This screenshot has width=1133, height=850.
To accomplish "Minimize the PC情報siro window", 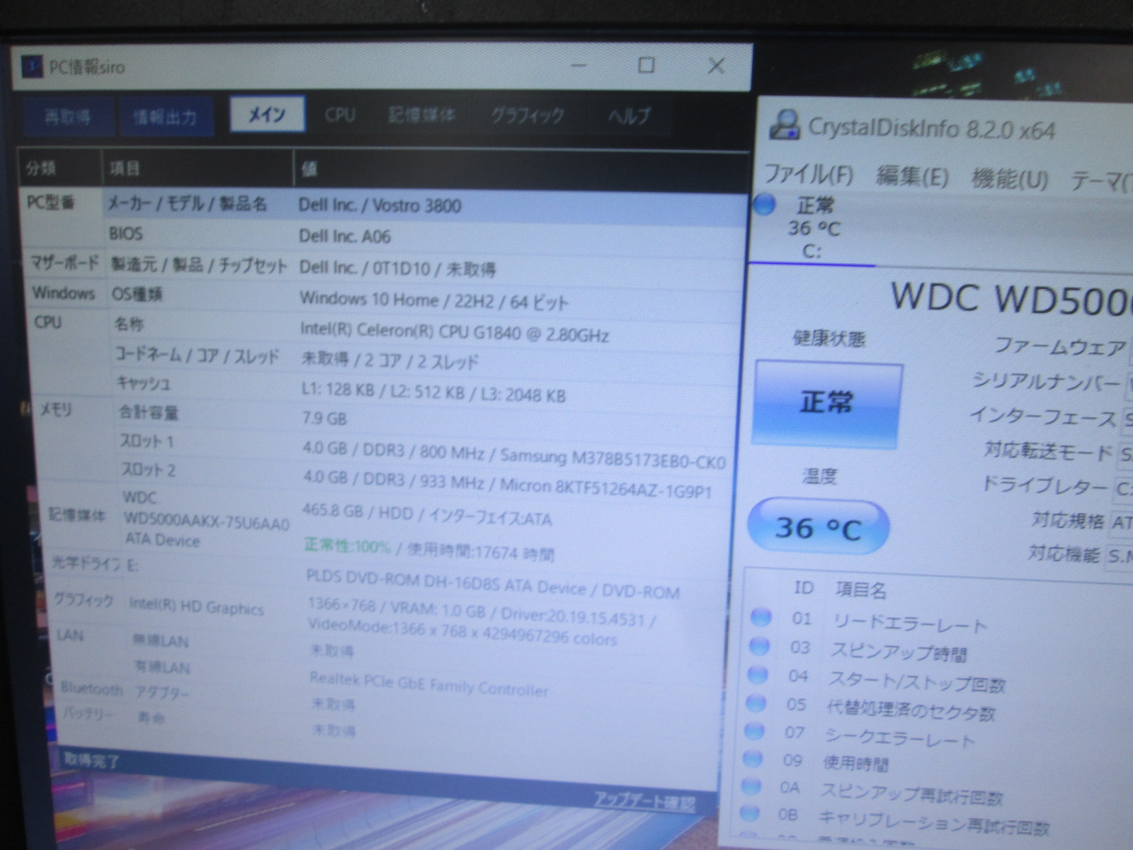I will [579, 66].
